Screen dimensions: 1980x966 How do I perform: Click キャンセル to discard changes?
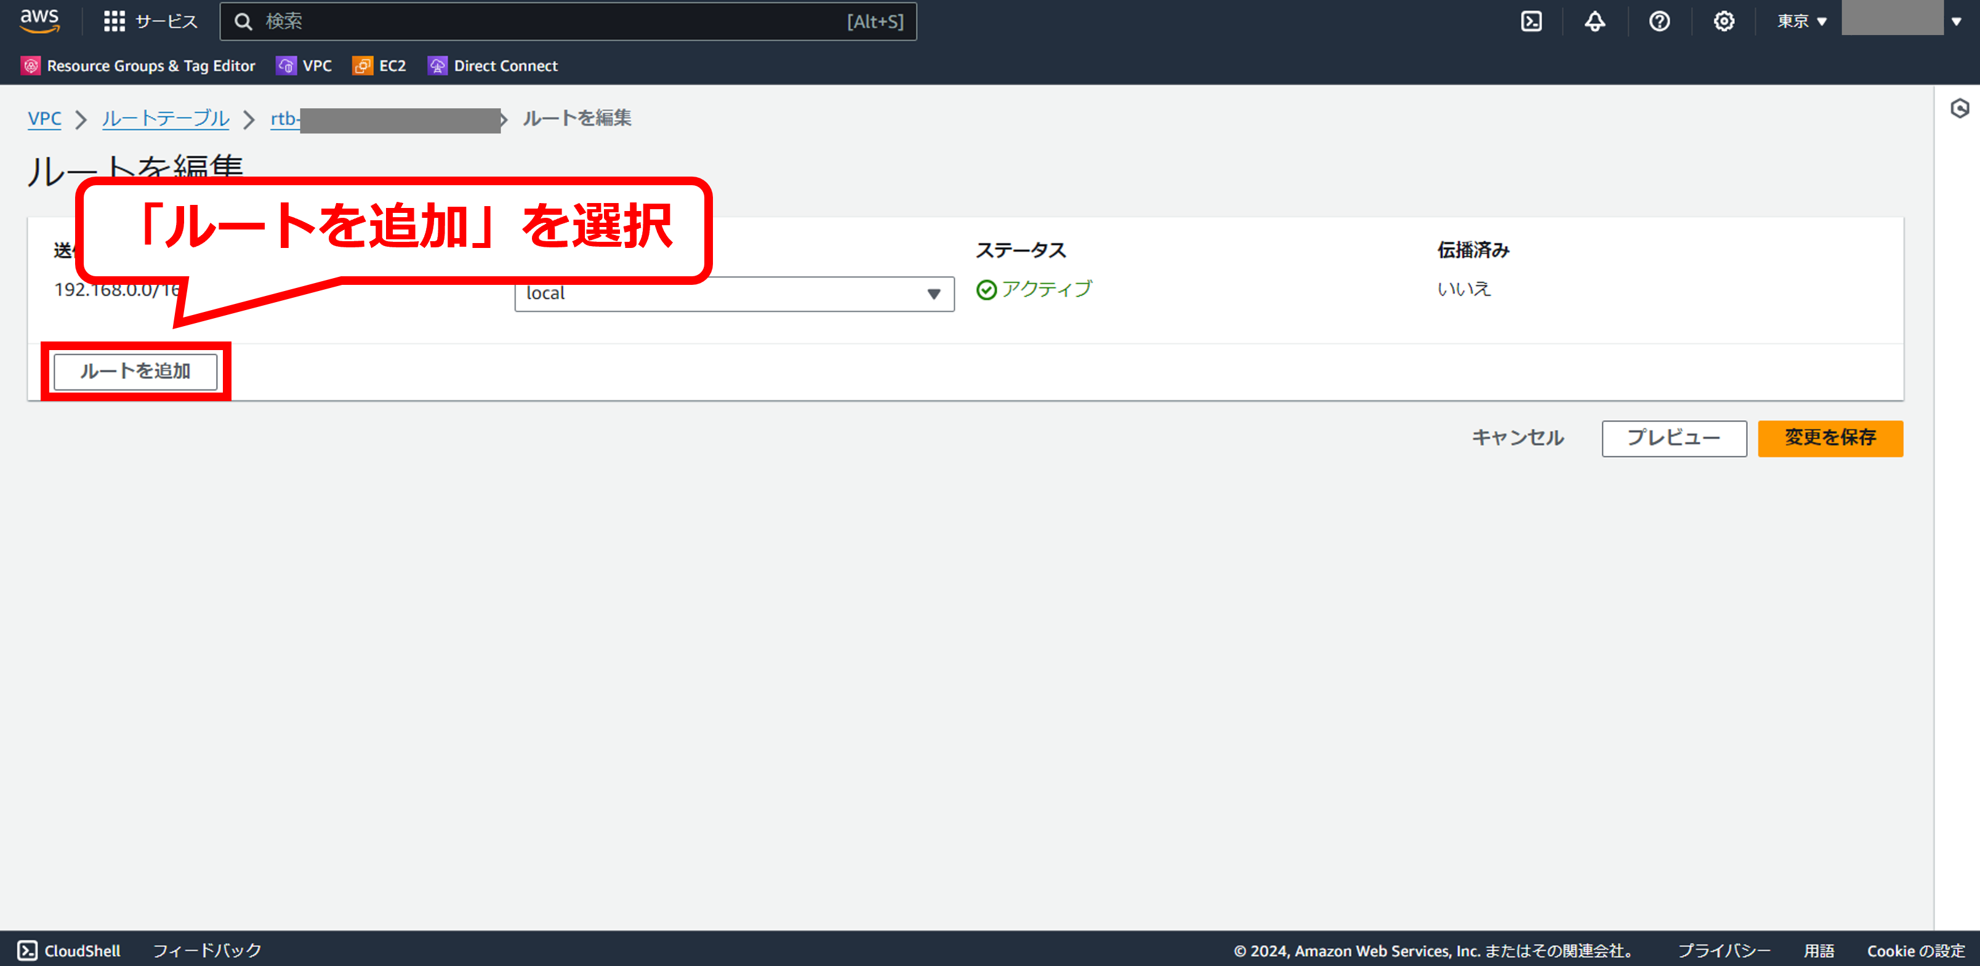tap(1517, 439)
